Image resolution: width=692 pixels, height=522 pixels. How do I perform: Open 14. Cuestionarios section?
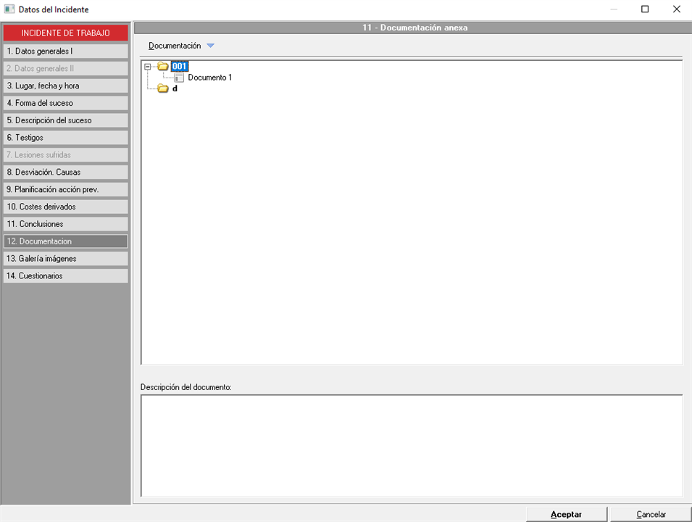65,276
